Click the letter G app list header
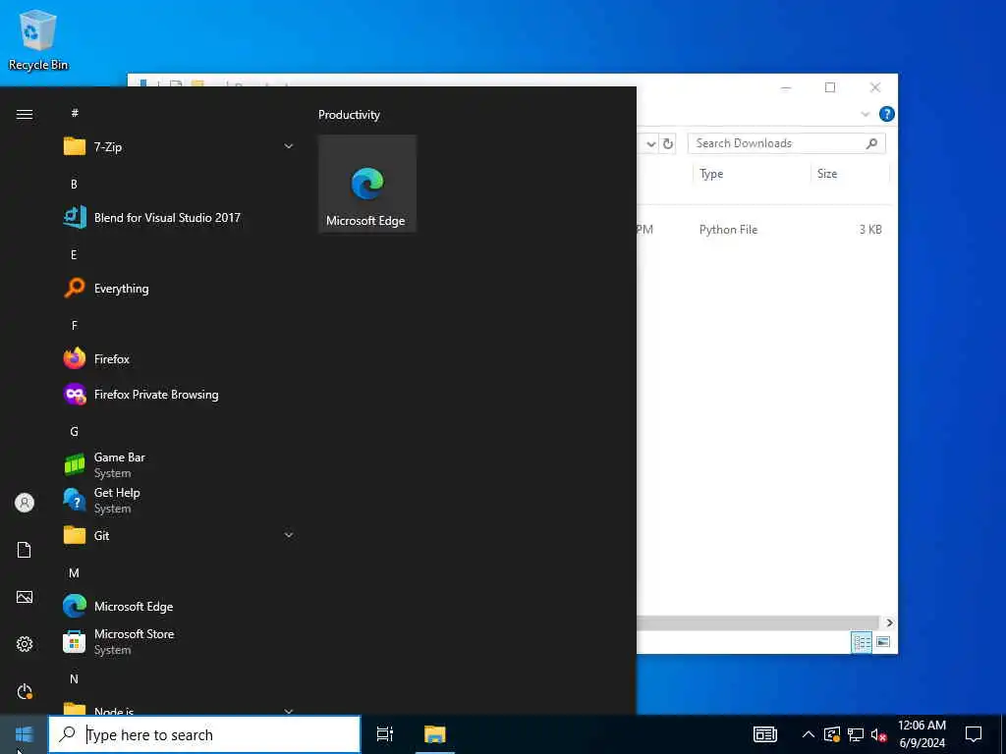This screenshot has height=754, width=1006. 74,432
